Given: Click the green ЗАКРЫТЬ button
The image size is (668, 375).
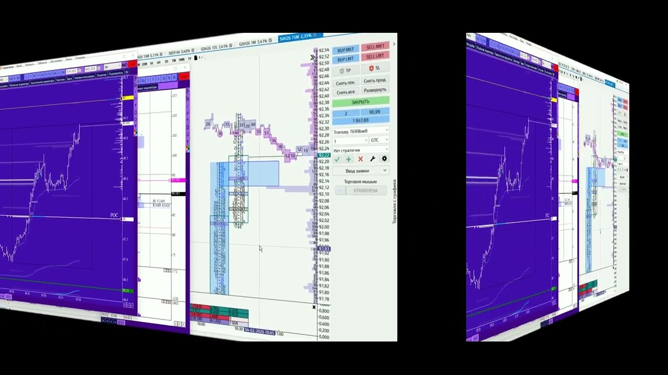Looking at the screenshot, I should pyautogui.click(x=361, y=102).
